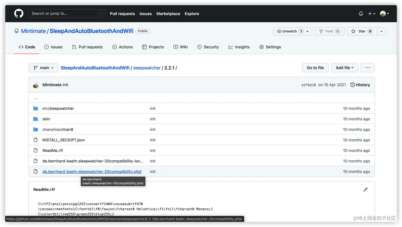Open the share/man/man8 folder
This screenshot has height=227, width=402.
(x=58, y=129)
